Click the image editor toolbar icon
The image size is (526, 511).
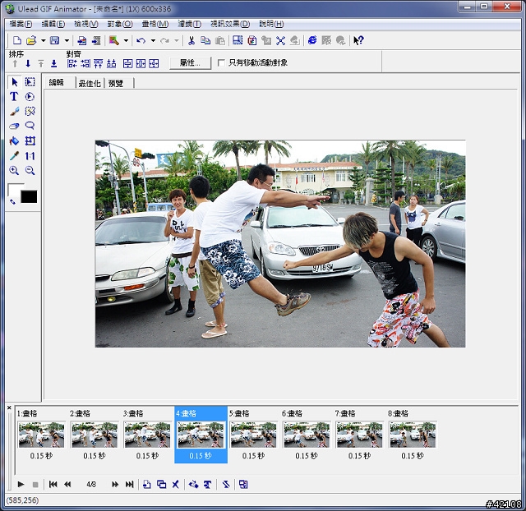(x=114, y=40)
